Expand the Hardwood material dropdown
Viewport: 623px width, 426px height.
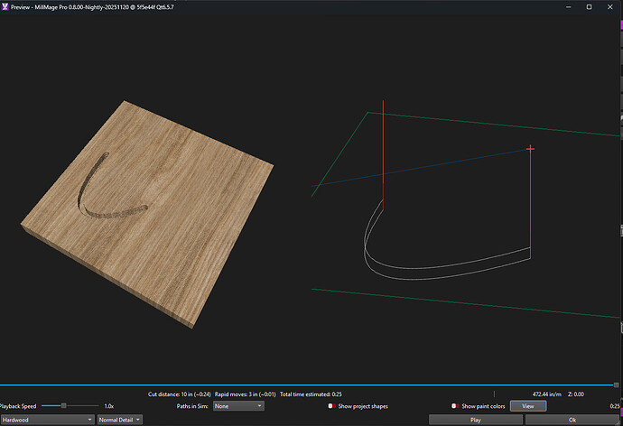[x=47, y=420]
